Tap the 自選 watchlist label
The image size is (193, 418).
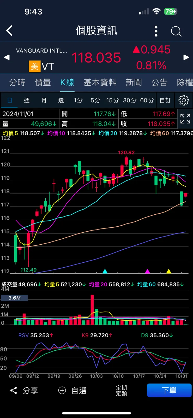click(x=79, y=391)
